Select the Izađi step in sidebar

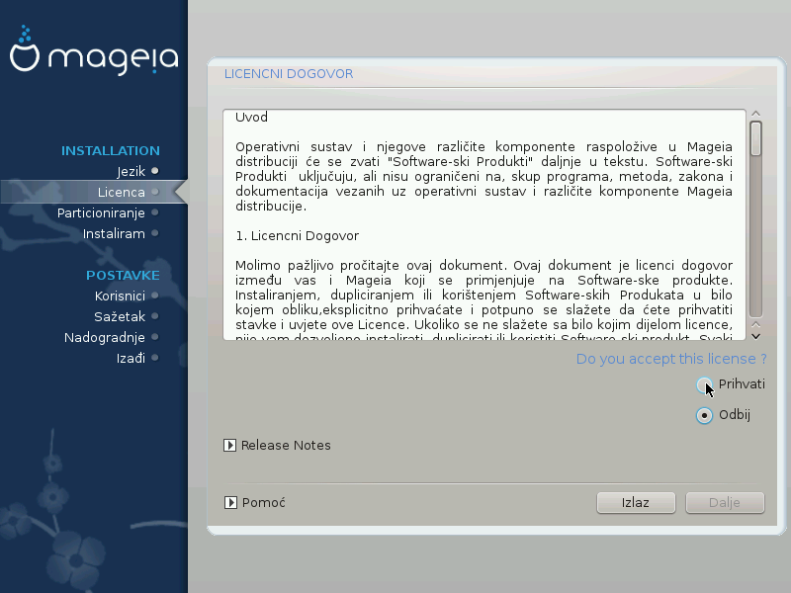tap(131, 358)
